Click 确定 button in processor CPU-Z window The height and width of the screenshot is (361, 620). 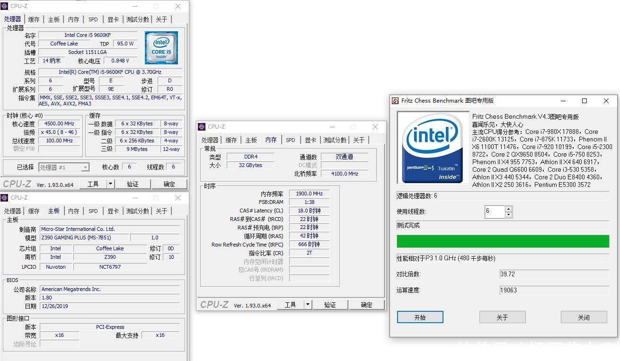click(169, 184)
